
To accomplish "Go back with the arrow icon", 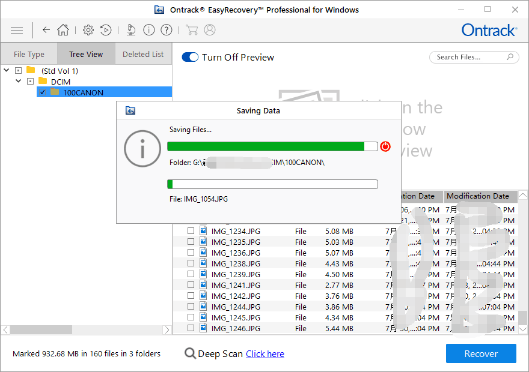I will [46, 30].
